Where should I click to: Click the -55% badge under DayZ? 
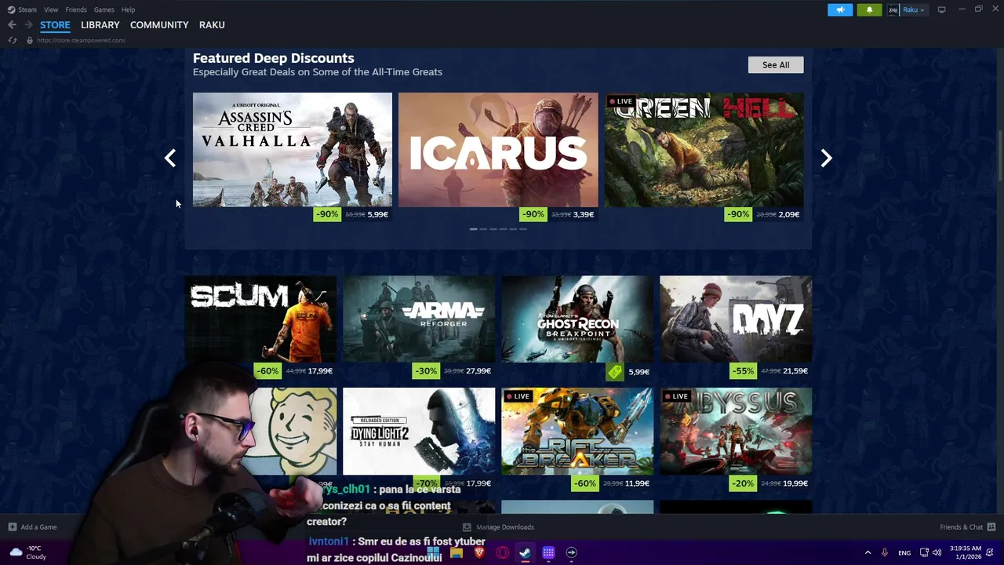click(743, 371)
